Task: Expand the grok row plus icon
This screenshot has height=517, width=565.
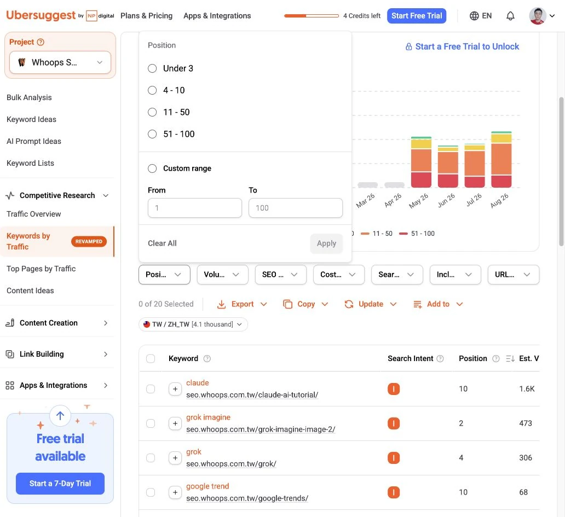Action: [175, 458]
